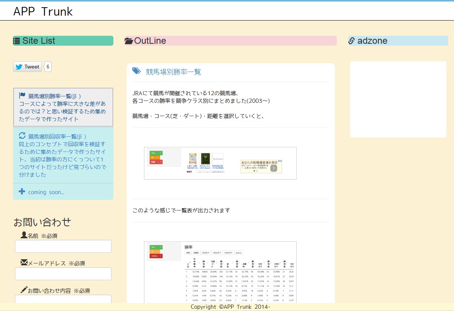This screenshot has height=311, width=454.
Task: Click the plus icon beside coming soon
Action: (22, 191)
